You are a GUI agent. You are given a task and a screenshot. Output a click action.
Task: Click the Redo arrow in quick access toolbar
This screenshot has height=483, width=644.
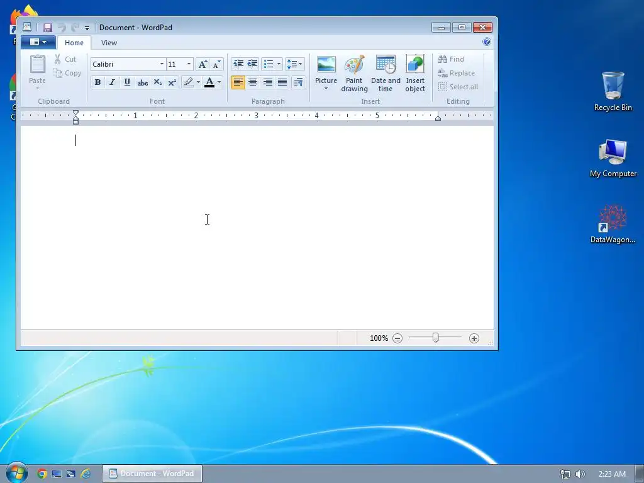tap(75, 28)
